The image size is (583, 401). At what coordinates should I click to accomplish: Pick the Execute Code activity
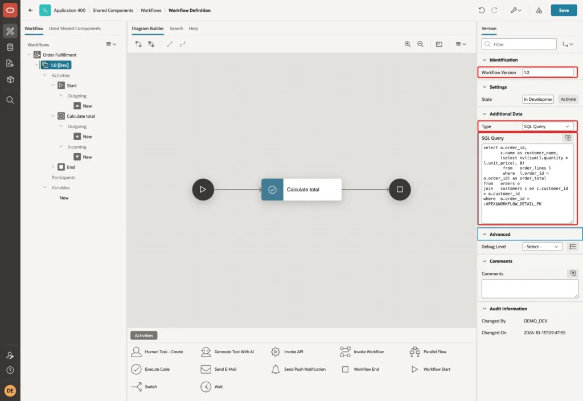coord(150,369)
